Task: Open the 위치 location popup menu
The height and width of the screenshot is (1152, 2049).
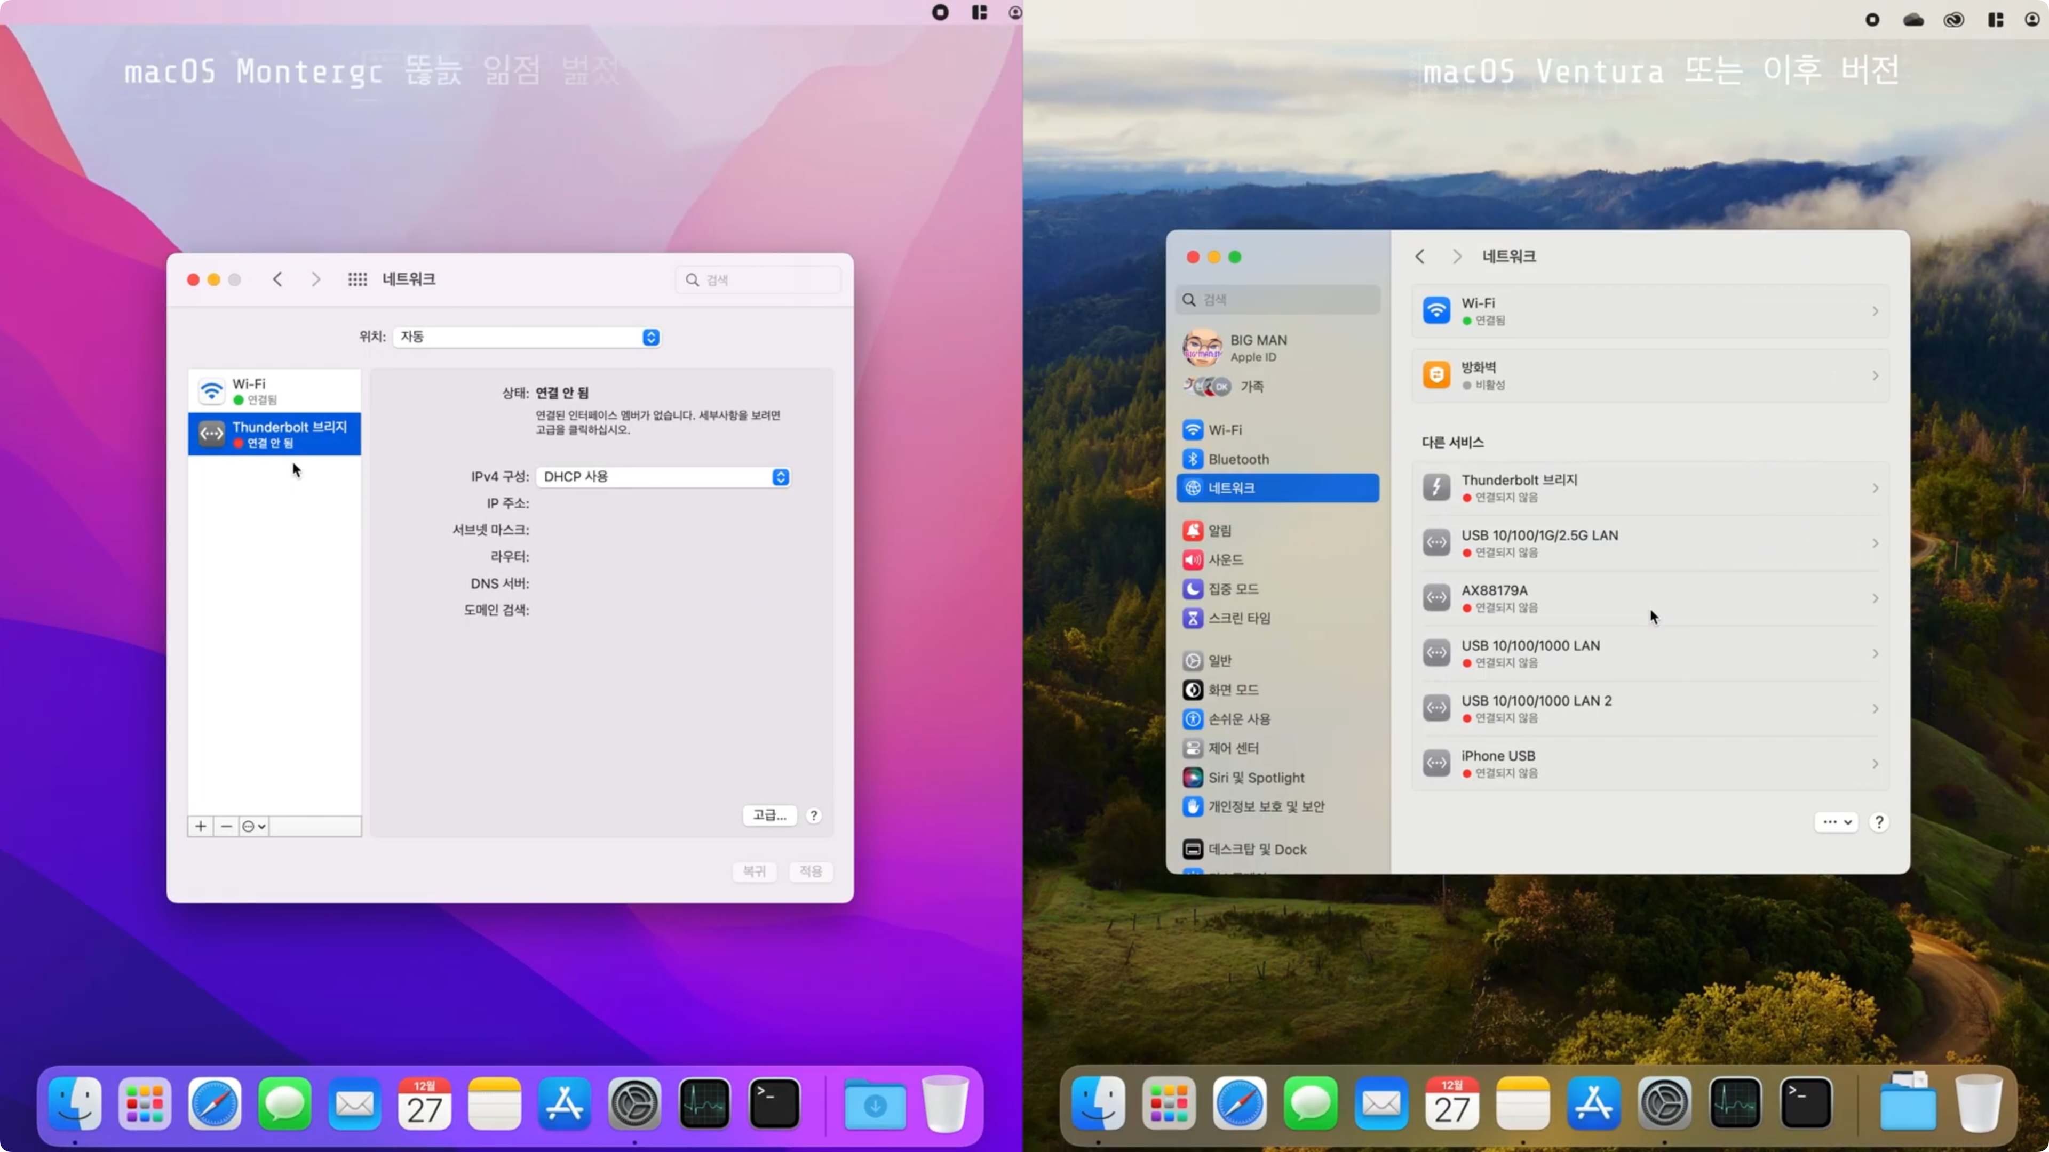Action: pos(527,337)
